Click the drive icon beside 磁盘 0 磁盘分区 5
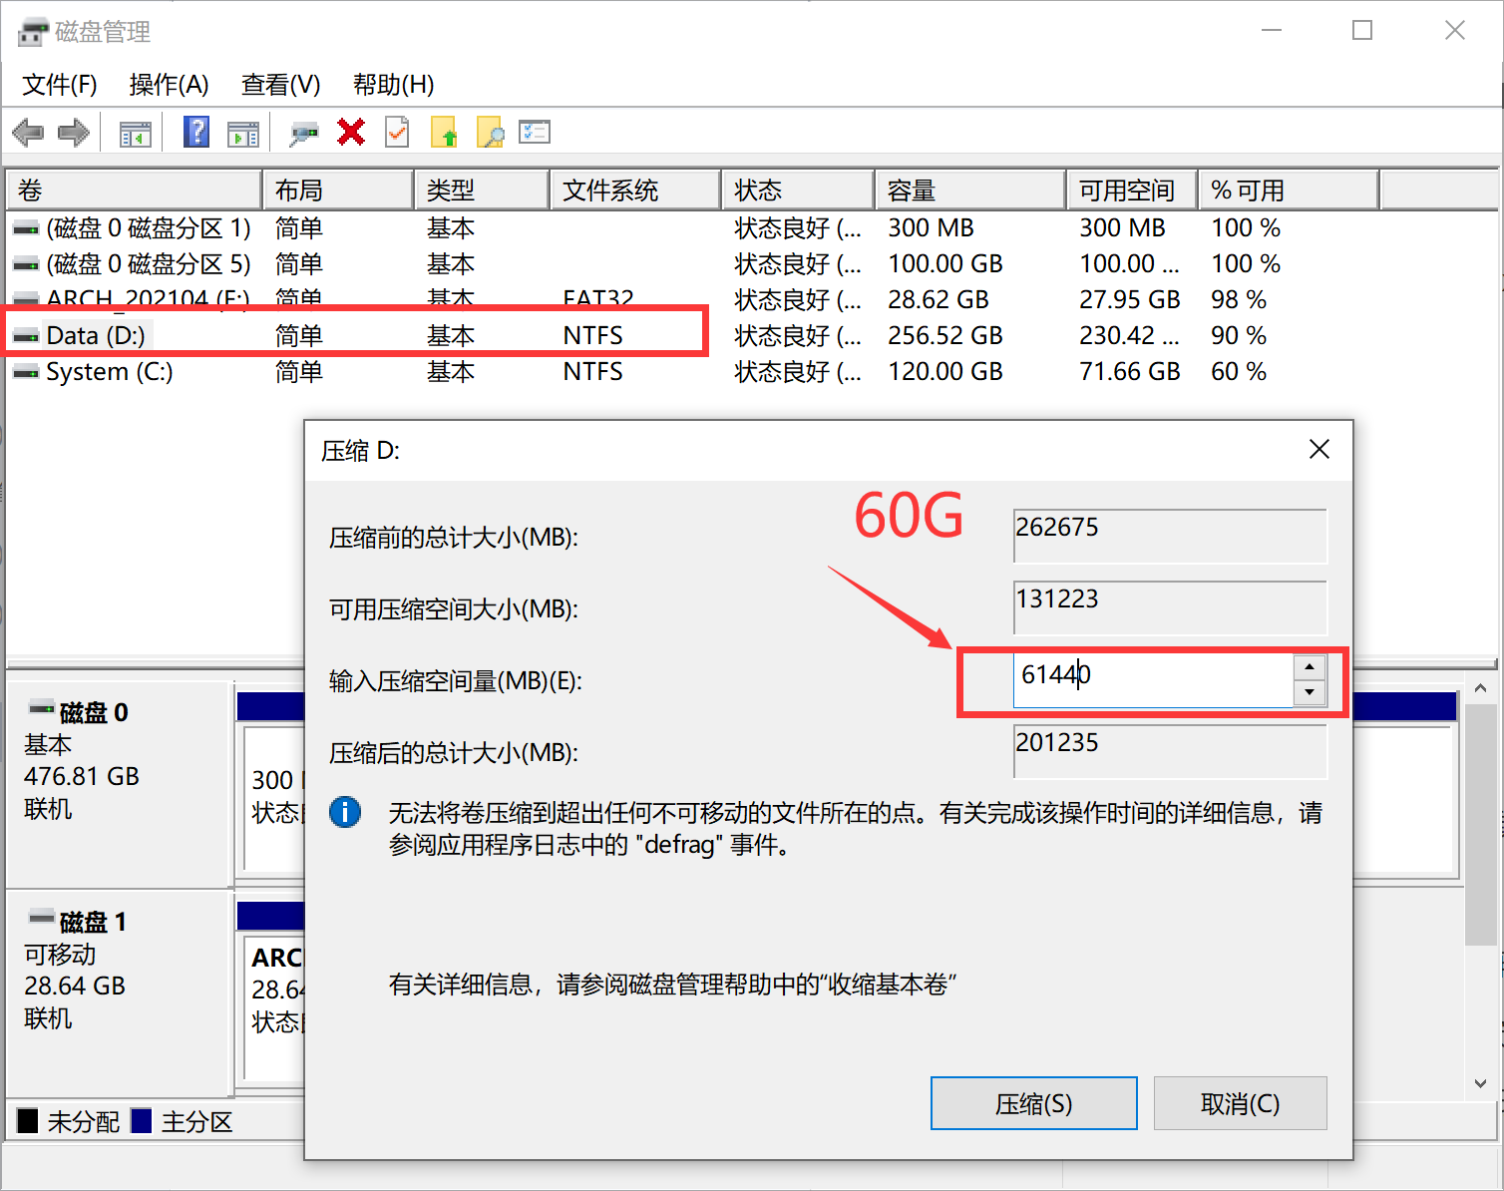Viewport: 1504px width, 1191px height. (x=26, y=265)
